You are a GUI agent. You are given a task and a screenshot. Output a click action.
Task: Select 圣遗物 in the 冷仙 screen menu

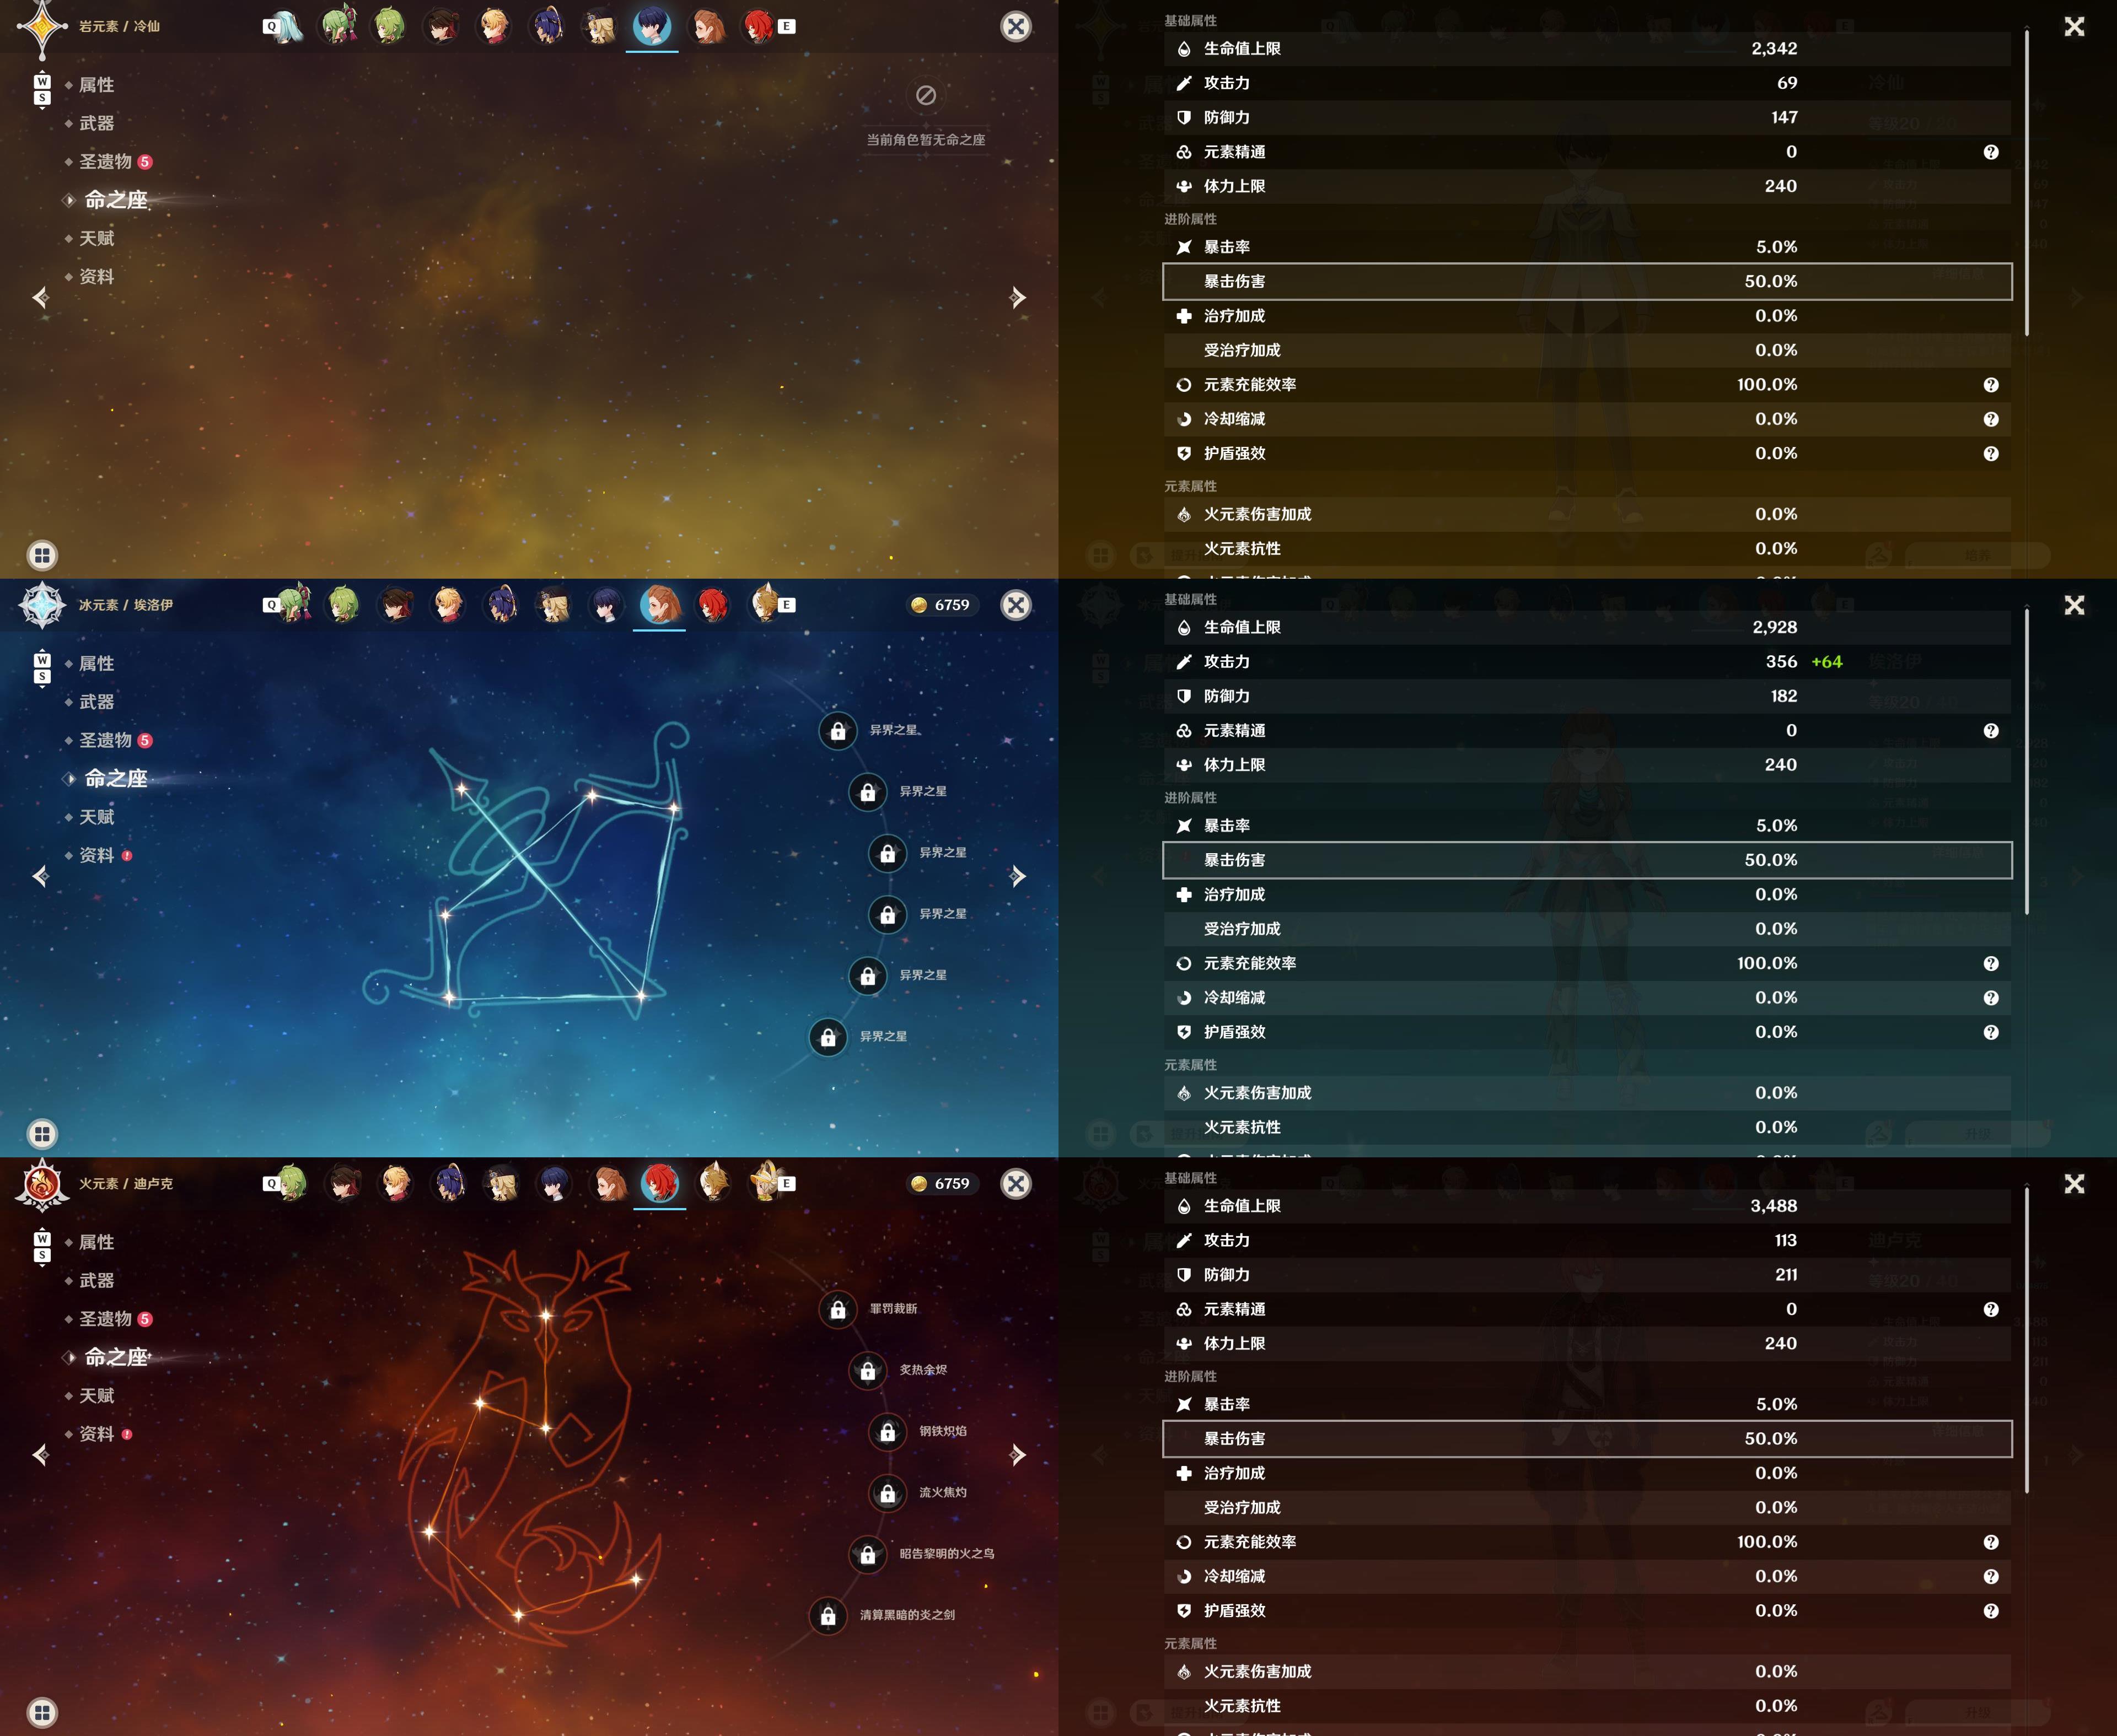[x=105, y=162]
